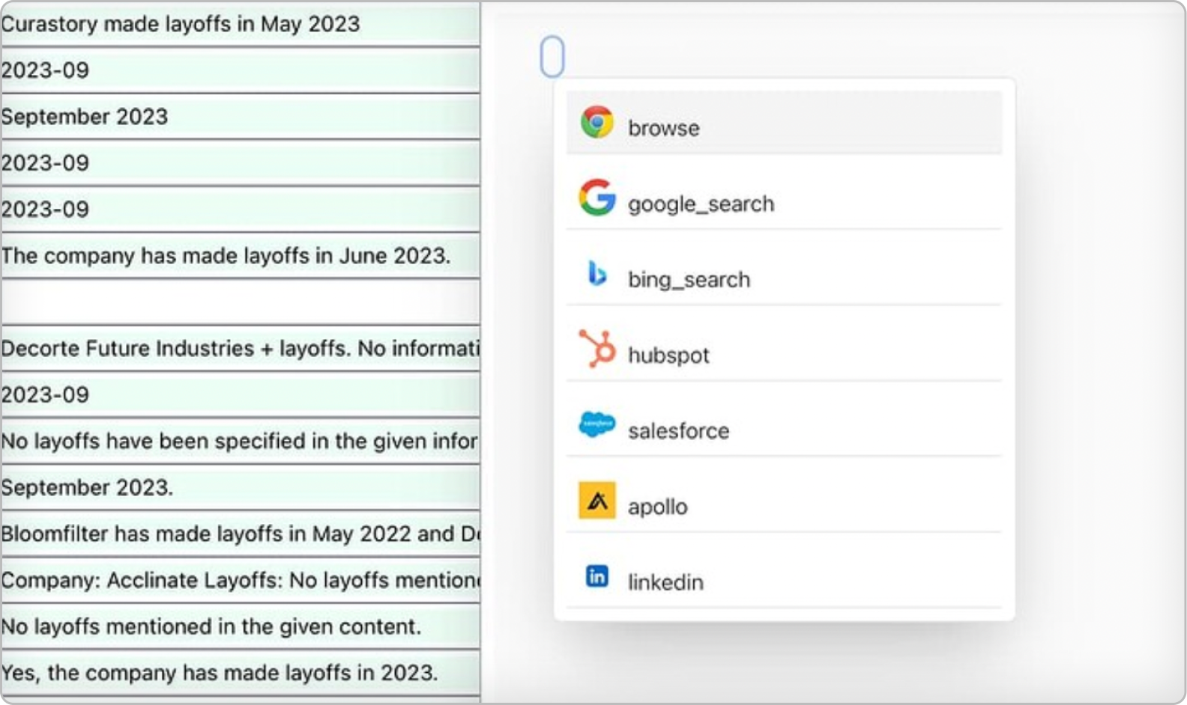1187x705 pixels.
Task: Click the Bing logo icon
Action: click(596, 274)
